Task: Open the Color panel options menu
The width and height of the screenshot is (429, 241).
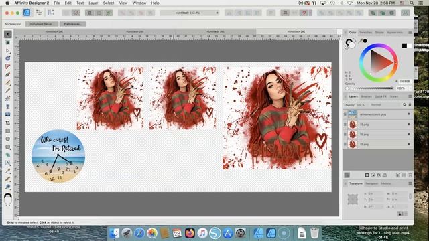Action: [410, 33]
